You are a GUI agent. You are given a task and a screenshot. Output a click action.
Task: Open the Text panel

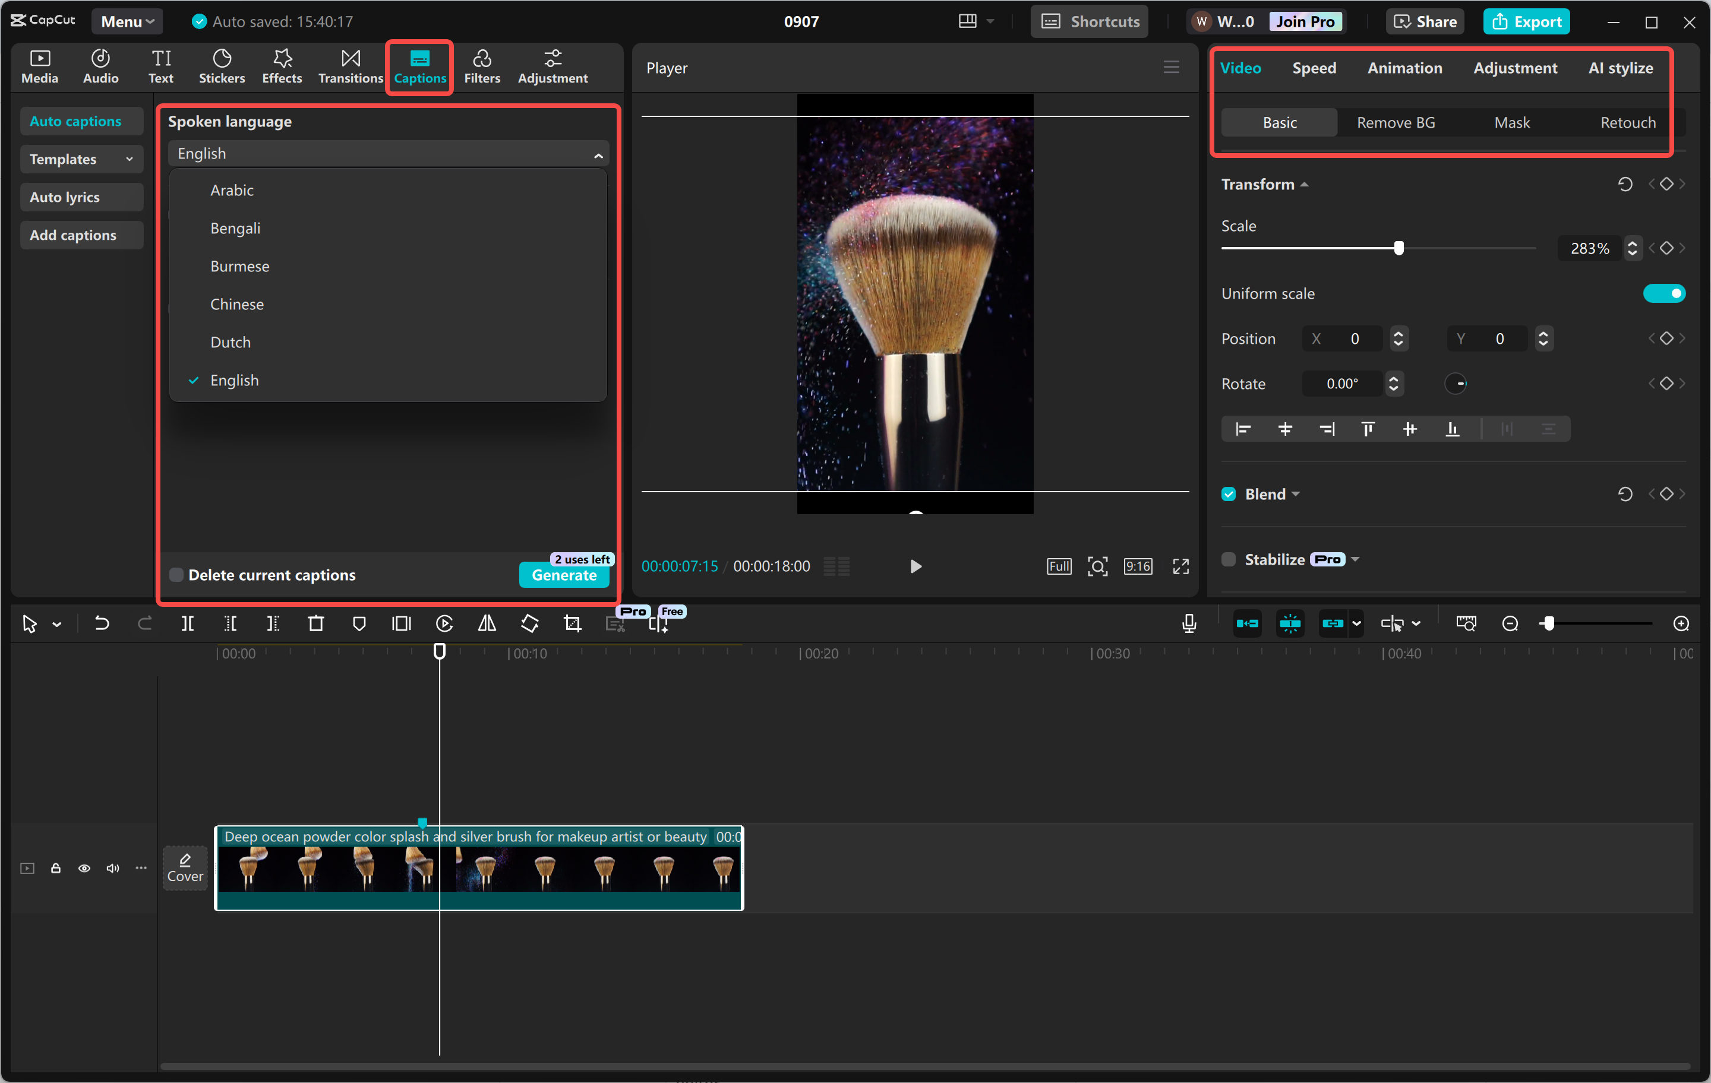pos(160,66)
